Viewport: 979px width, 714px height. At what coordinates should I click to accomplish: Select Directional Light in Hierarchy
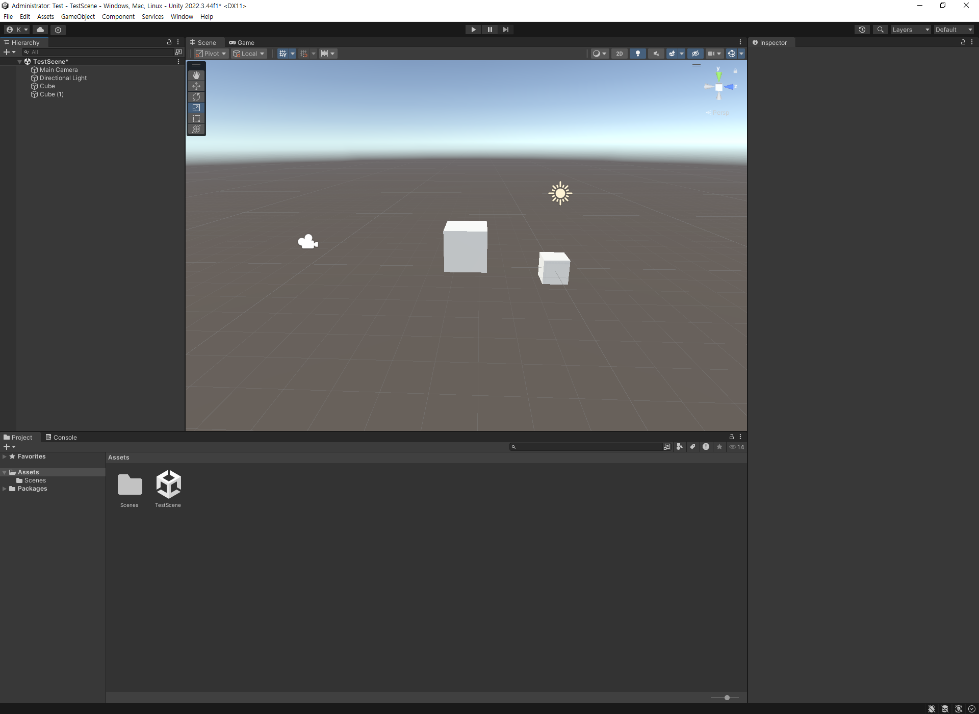[x=63, y=78]
